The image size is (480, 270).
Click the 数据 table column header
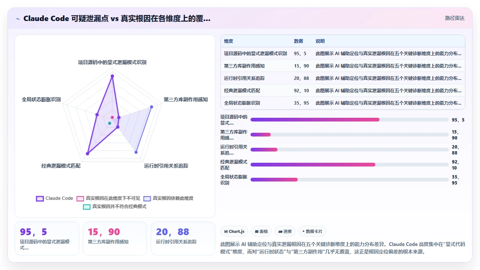click(x=298, y=41)
